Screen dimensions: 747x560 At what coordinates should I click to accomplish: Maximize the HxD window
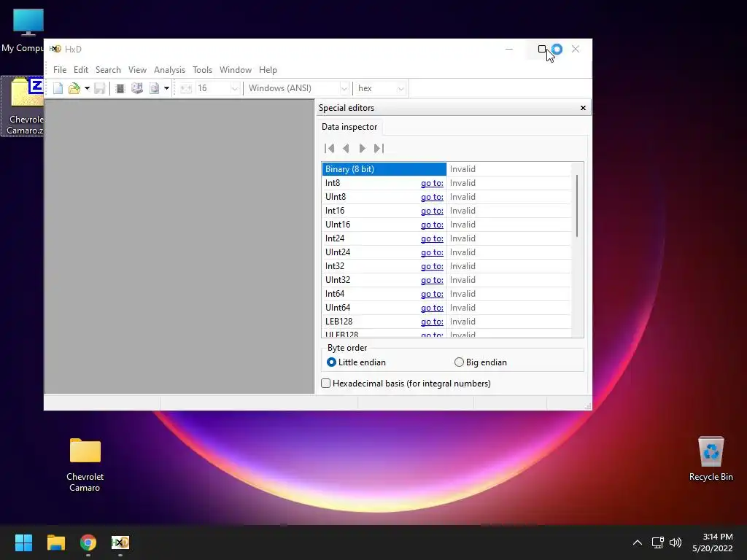pyautogui.click(x=542, y=49)
